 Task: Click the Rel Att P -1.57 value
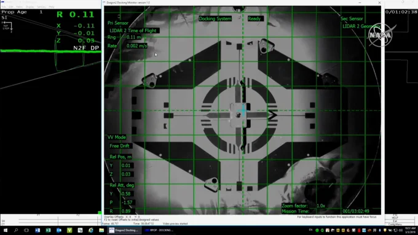tap(127, 202)
